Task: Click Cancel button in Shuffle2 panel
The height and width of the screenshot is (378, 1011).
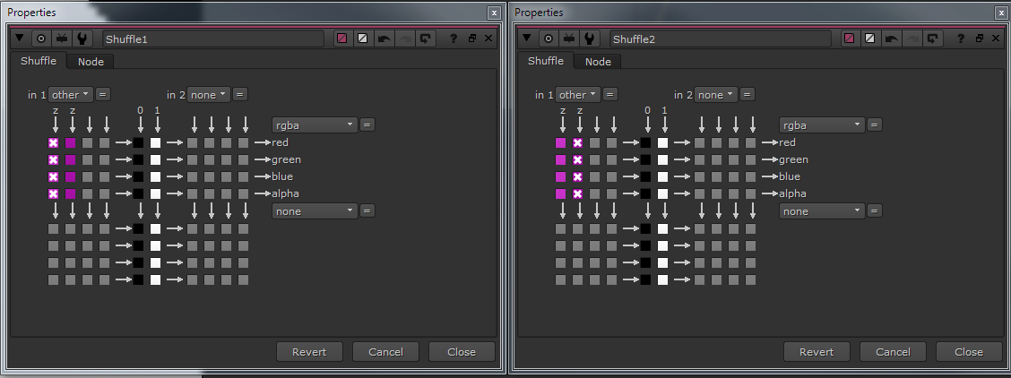Action: tap(893, 352)
